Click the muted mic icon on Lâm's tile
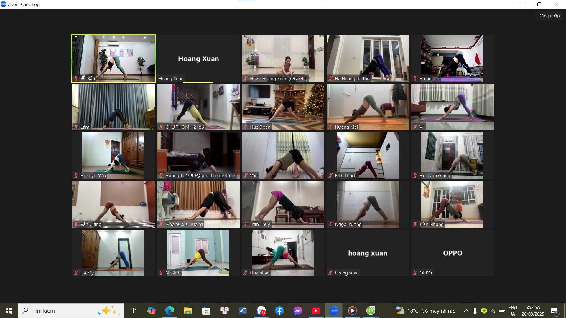This screenshot has height=318, width=566. click(x=76, y=127)
